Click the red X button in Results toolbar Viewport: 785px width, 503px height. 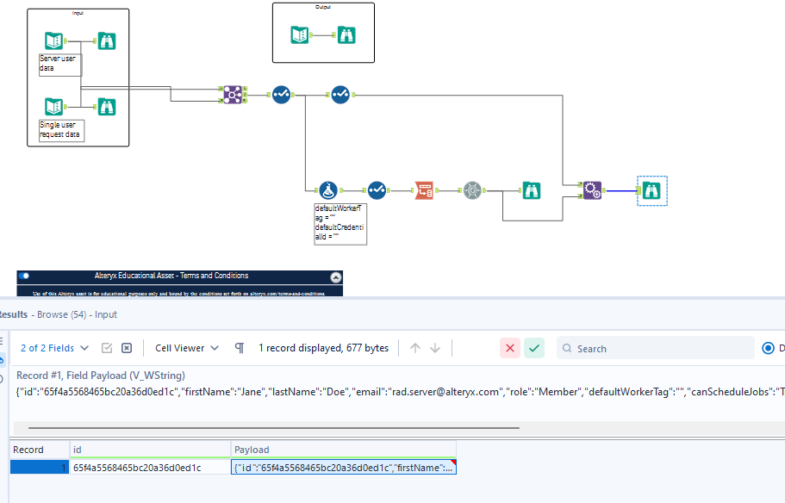510,347
